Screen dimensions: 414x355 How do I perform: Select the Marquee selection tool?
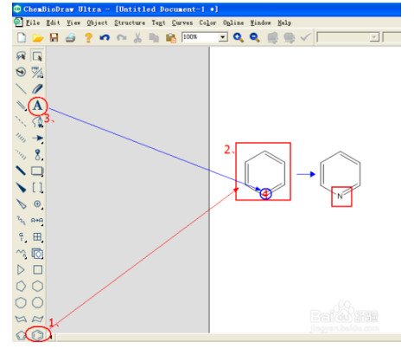(x=37, y=56)
